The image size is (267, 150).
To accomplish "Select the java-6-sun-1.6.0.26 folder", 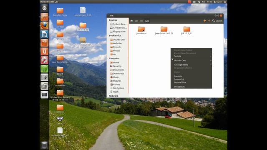I will point(164,30).
